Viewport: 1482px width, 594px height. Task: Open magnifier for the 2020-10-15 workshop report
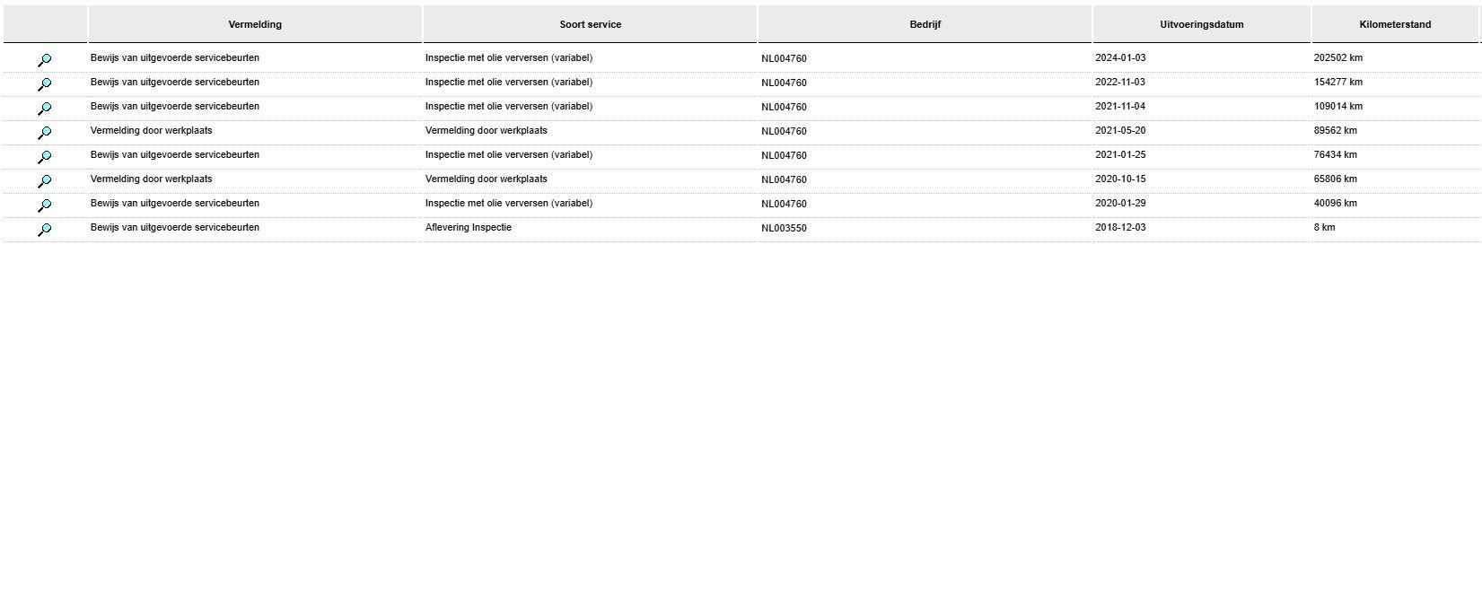[44, 181]
